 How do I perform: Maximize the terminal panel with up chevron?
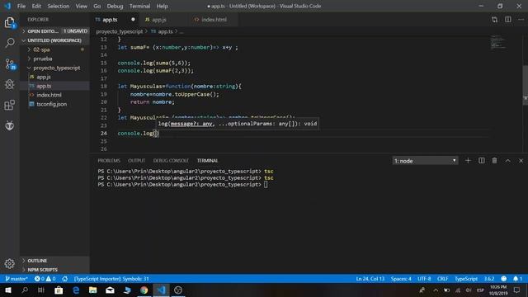(508, 161)
